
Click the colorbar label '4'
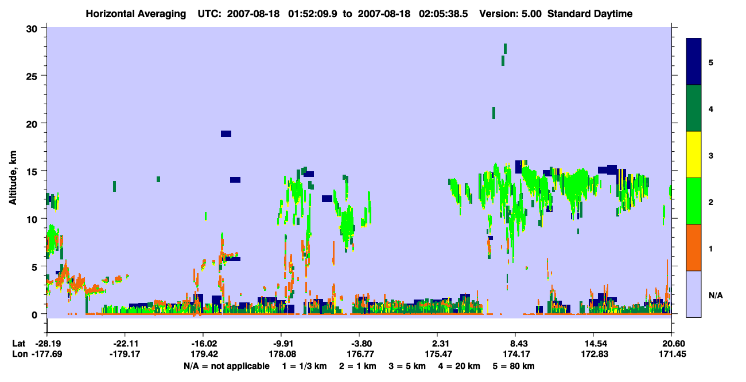pos(710,109)
